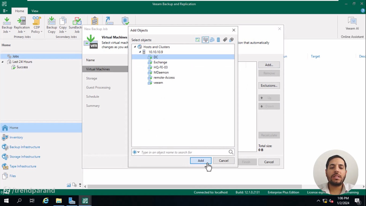Open Internet Explorer from the taskbar

(46, 200)
